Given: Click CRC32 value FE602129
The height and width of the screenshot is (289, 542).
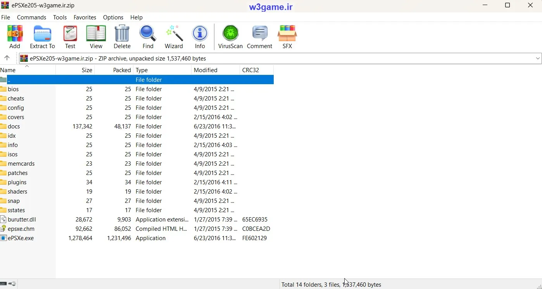Looking at the screenshot, I should tap(254, 238).
